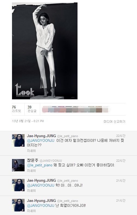The image size is (137, 215).
Task: Click the blurred row of retweeter avatars
Action: tap(75, 110)
